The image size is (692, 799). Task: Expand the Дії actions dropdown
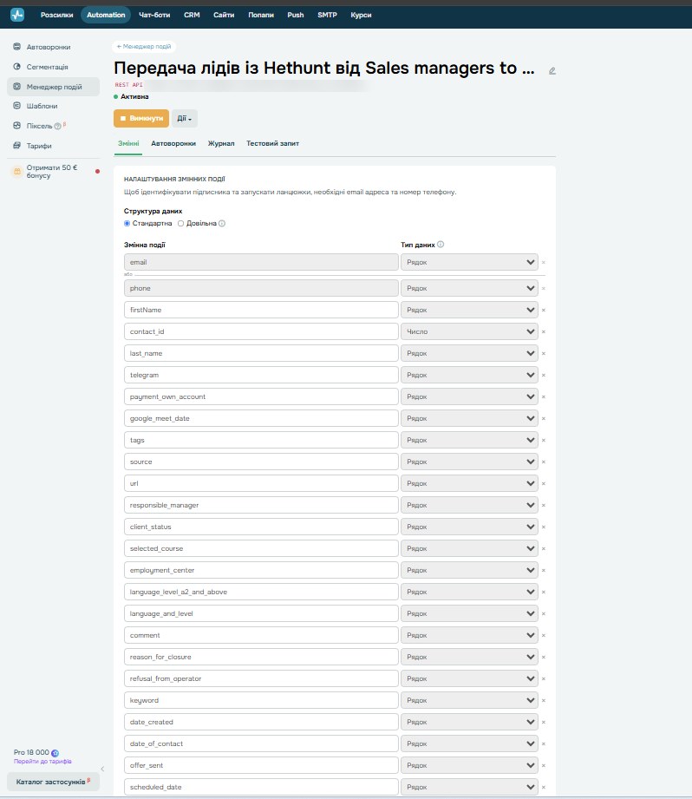tap(185, 118)
